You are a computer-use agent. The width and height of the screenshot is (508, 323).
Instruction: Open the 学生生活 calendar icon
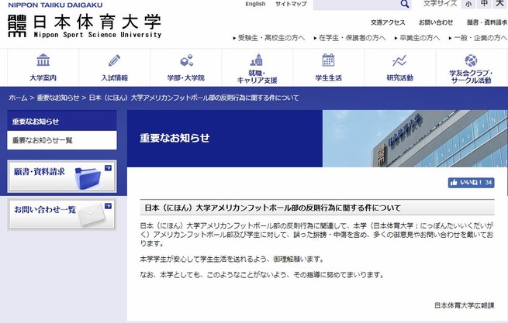point(328,60)
